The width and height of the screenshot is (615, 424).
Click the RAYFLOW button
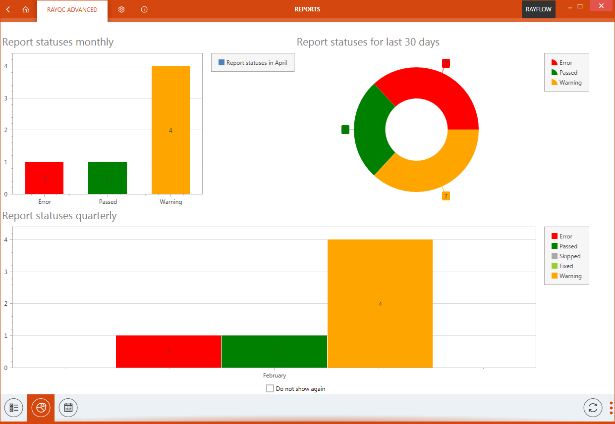539,9
